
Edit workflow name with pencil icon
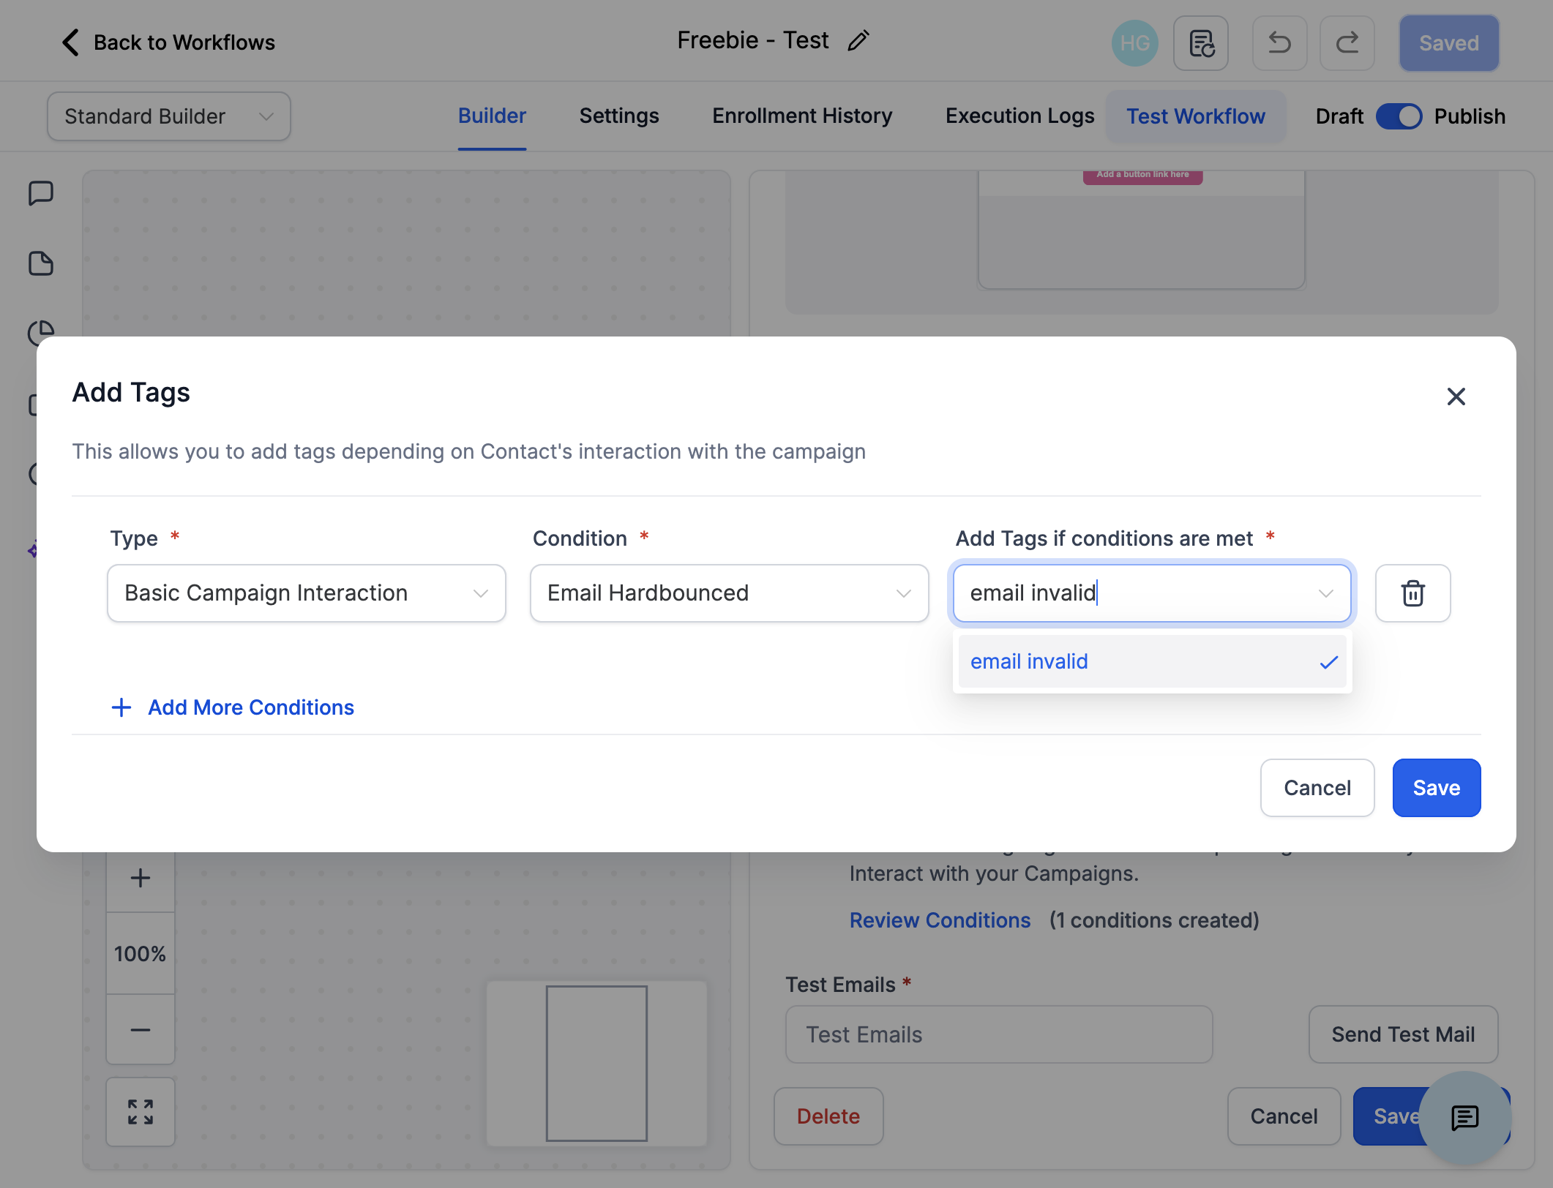pos(858,41)
